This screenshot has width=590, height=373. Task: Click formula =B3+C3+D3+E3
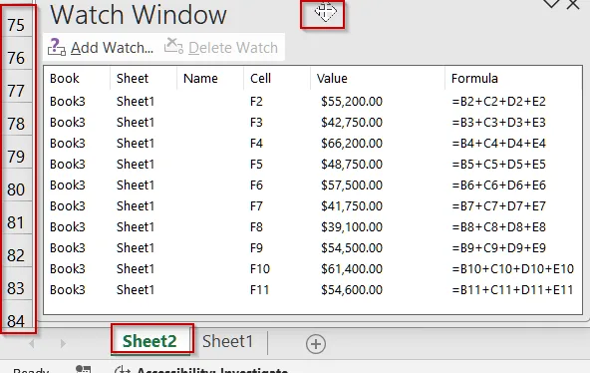click(498, 123)
